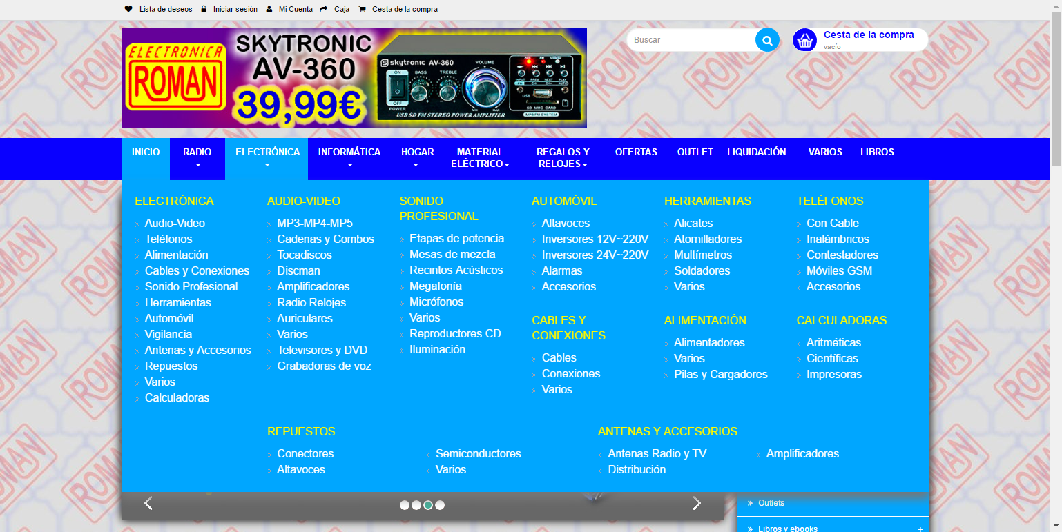Select Científicas under Calculadoras

click(x=832, y=358)
